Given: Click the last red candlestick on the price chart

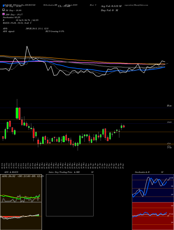Looking at the screenshot, I should click(x=124, y=127).
